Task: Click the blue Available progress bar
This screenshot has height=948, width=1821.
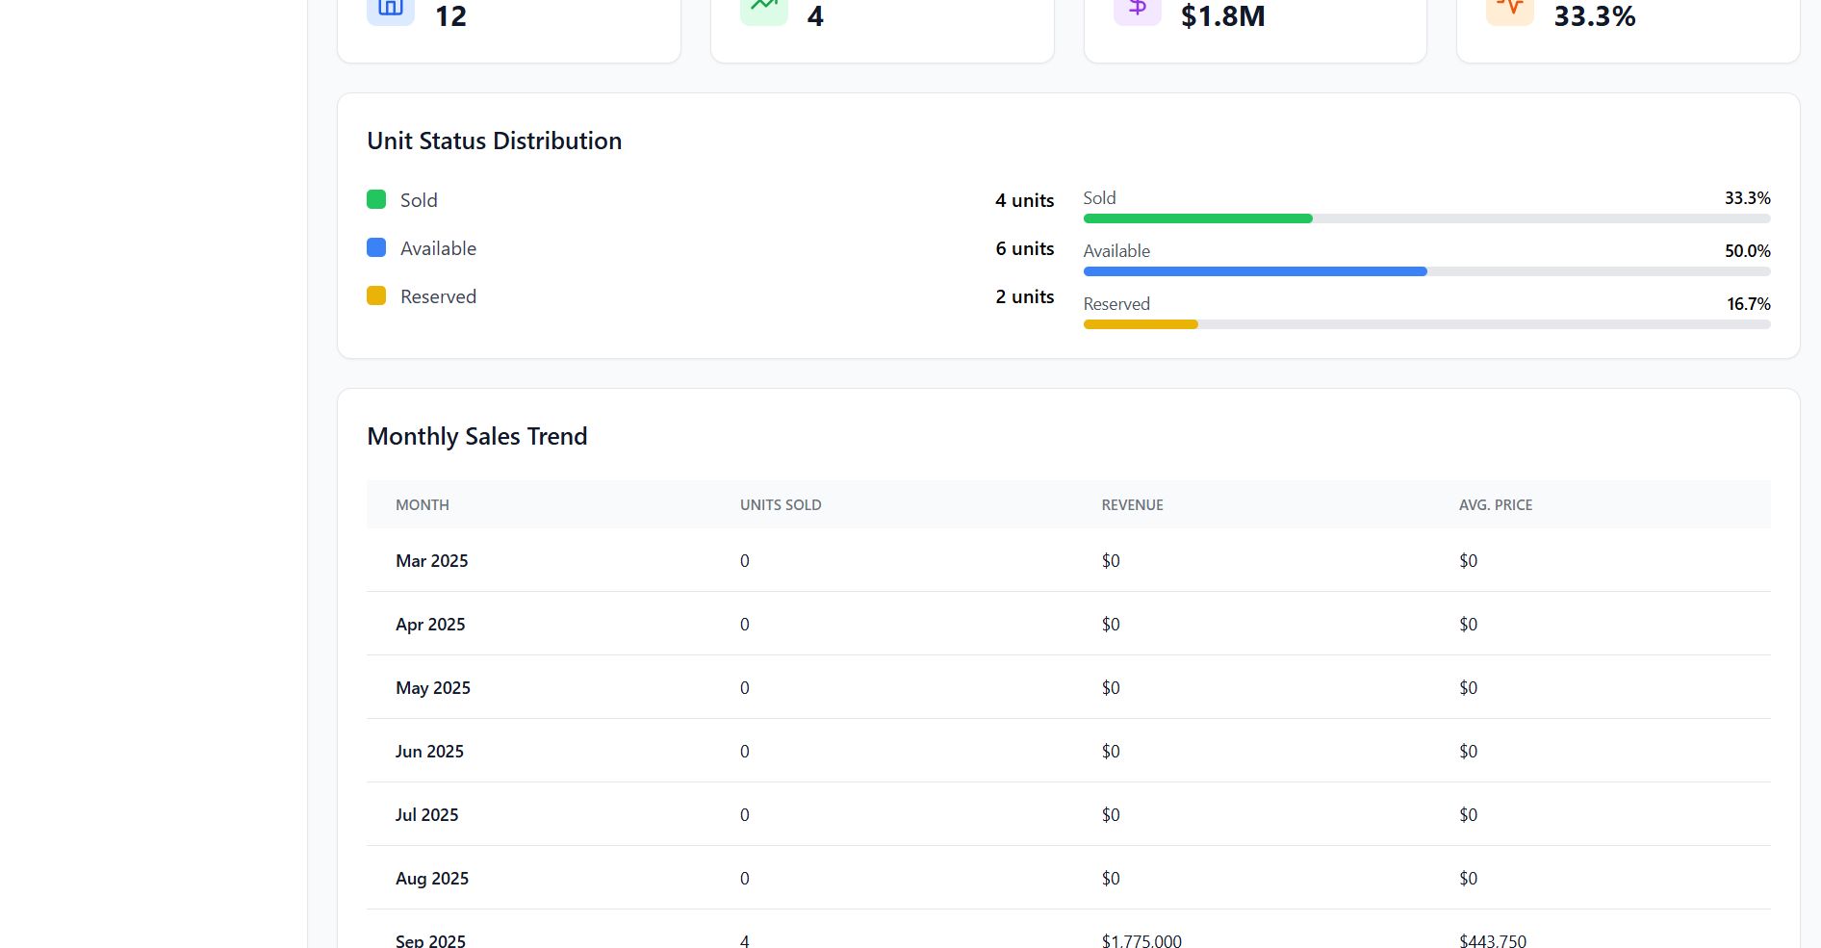Action: point(1254,271)
